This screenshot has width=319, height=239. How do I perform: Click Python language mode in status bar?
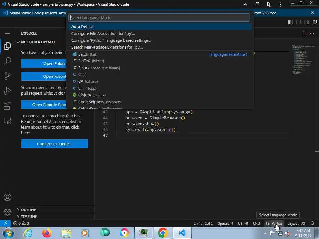tap(277, 223)
